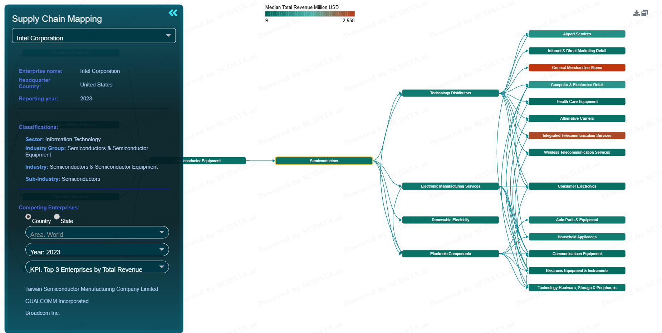Select Technology Hardware, Storage & Peripherals node
The width and height of the screenshot is (662, 333).
[x=577, y=288]
